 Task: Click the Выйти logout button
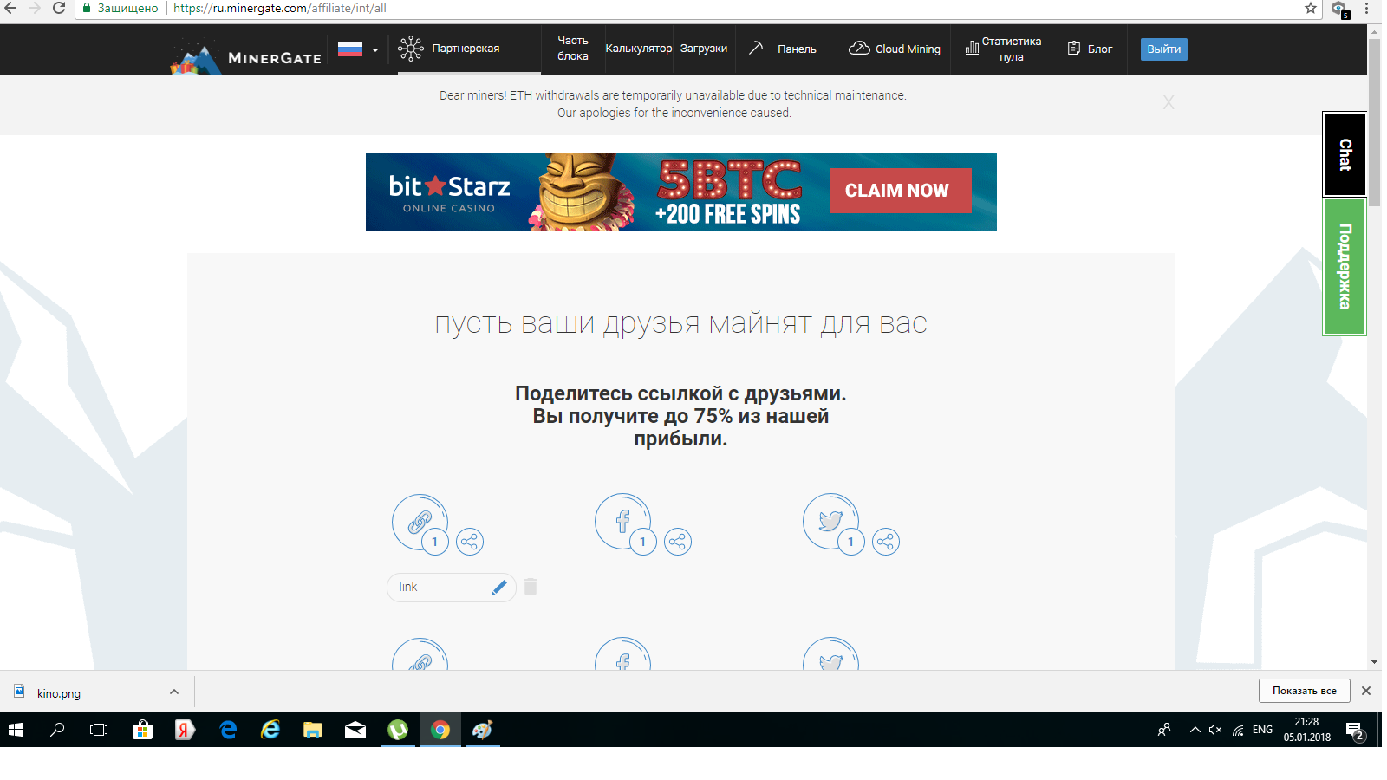point(1163,49)
